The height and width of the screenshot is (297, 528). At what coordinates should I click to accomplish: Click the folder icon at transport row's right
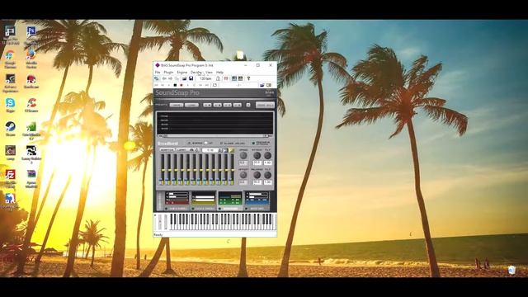[262, 85]
